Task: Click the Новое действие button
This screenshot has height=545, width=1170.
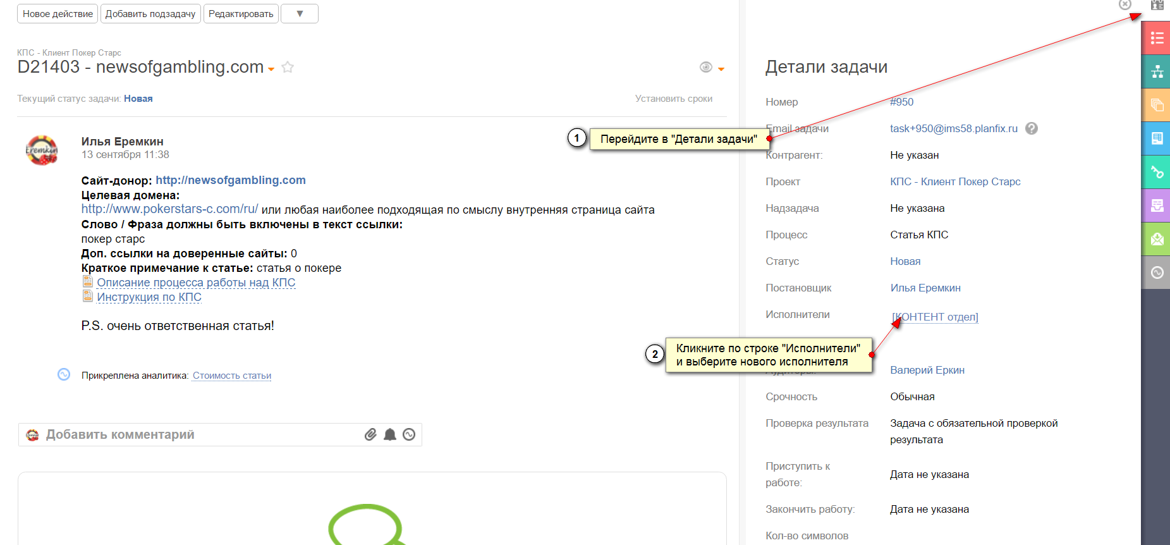Action: pyautogui.click(x=58, y=13)
